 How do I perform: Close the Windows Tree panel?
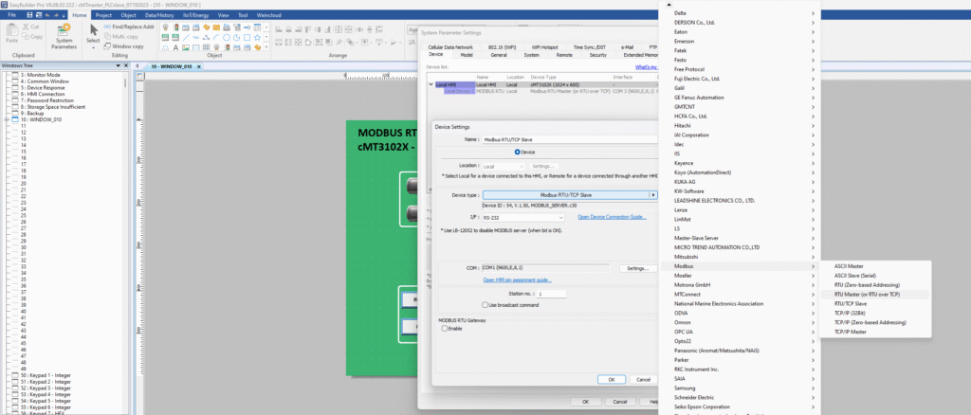pyautogui.click(x=126, y=65)
